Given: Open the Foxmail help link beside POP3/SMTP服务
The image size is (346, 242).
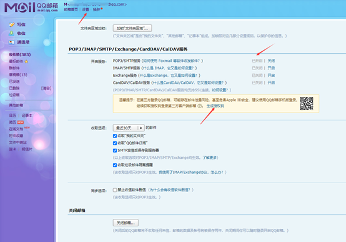Looking at the screenshot, I should pyautogui.click(x=172, y=61).
